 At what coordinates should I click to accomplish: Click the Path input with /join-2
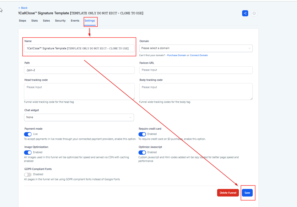[x=79, y=70]
